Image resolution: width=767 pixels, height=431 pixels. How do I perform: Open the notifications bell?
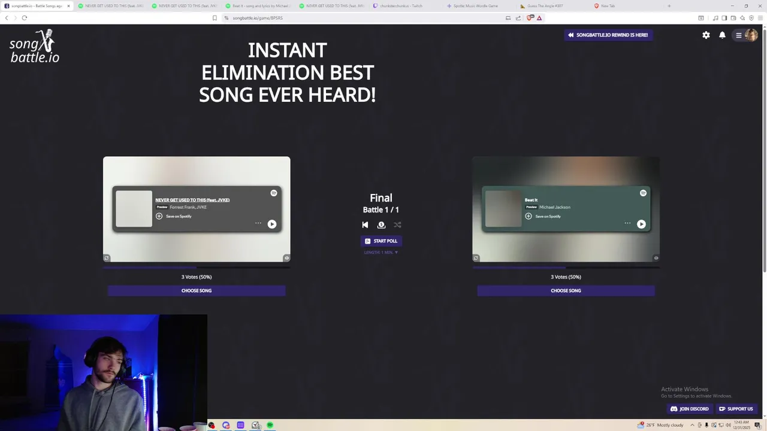722,35
